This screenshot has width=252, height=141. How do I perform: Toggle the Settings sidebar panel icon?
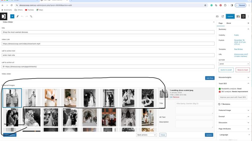click(x=243, y=16)
